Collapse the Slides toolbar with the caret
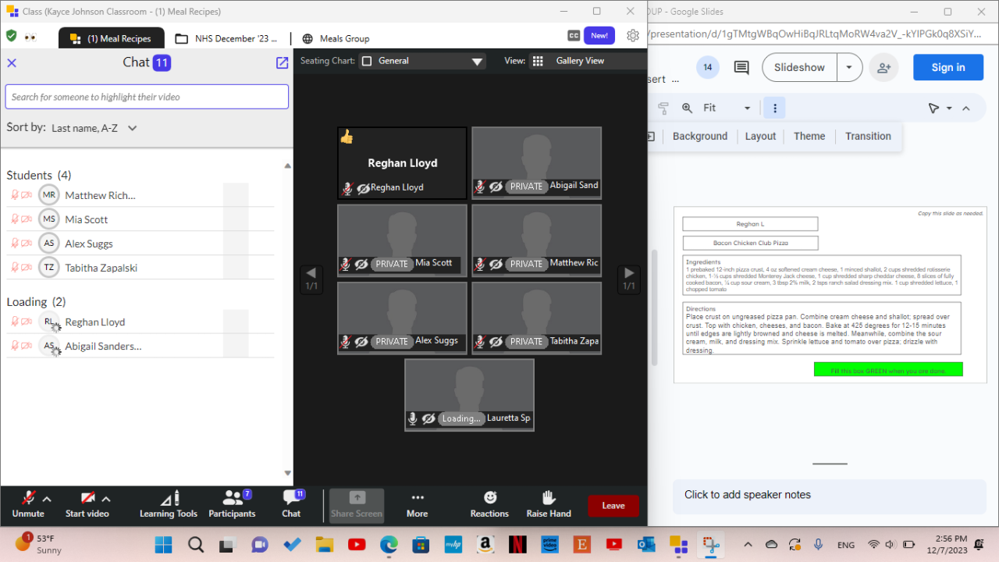This screenshot has width=999, height=562. (966, 108)
